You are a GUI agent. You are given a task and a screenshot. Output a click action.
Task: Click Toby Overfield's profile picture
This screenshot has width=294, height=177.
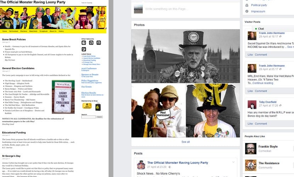252,105
